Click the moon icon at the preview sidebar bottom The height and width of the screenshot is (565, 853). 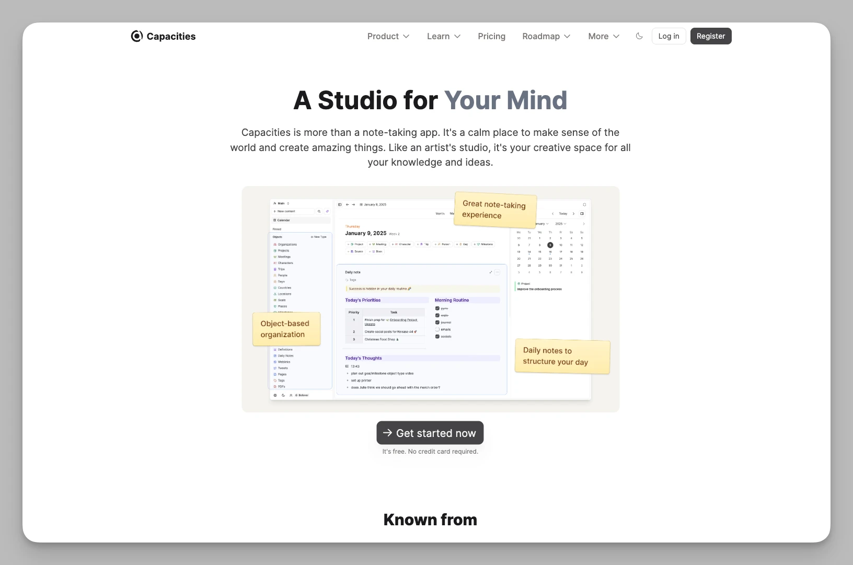click(x=283, y=395)
